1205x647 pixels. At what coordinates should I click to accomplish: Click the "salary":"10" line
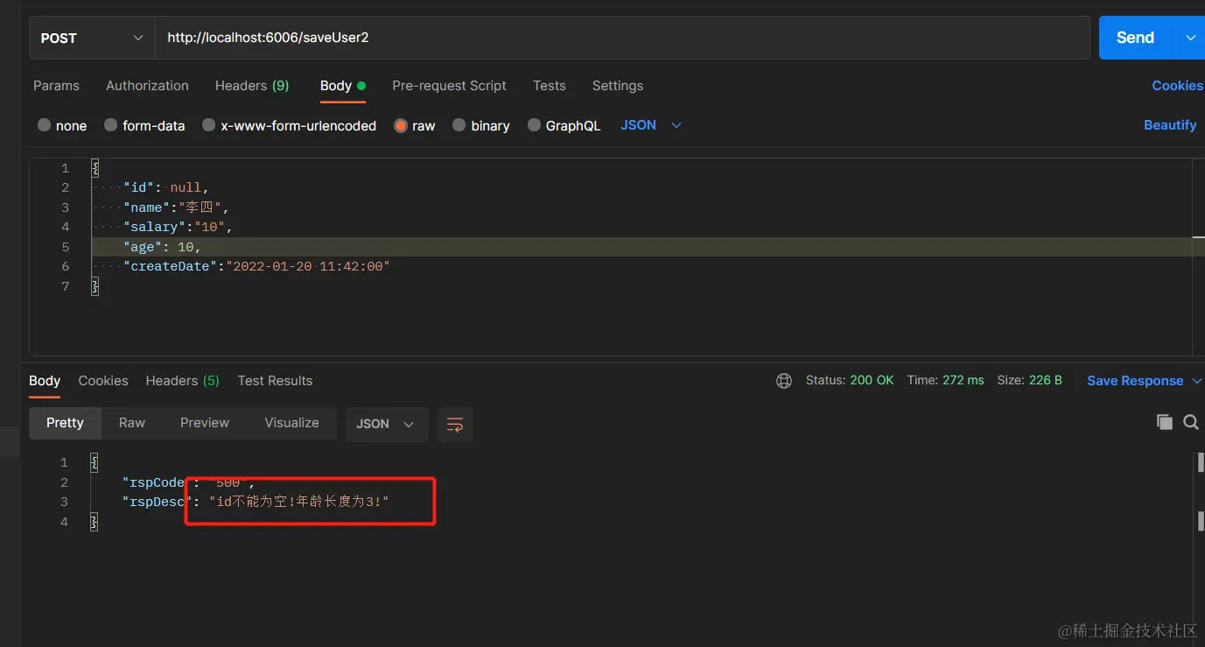pyautogui.click(x=179, y=227)
